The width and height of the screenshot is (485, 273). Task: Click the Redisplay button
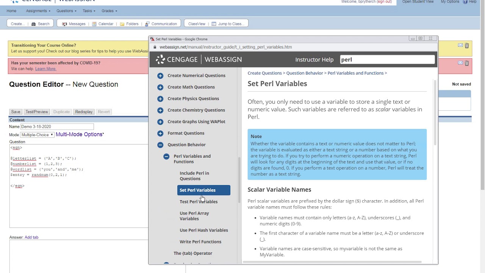coord(84,112)
